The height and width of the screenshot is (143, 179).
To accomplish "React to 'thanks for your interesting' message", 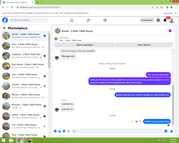I will pyautogui.click(x=140, y=122).
